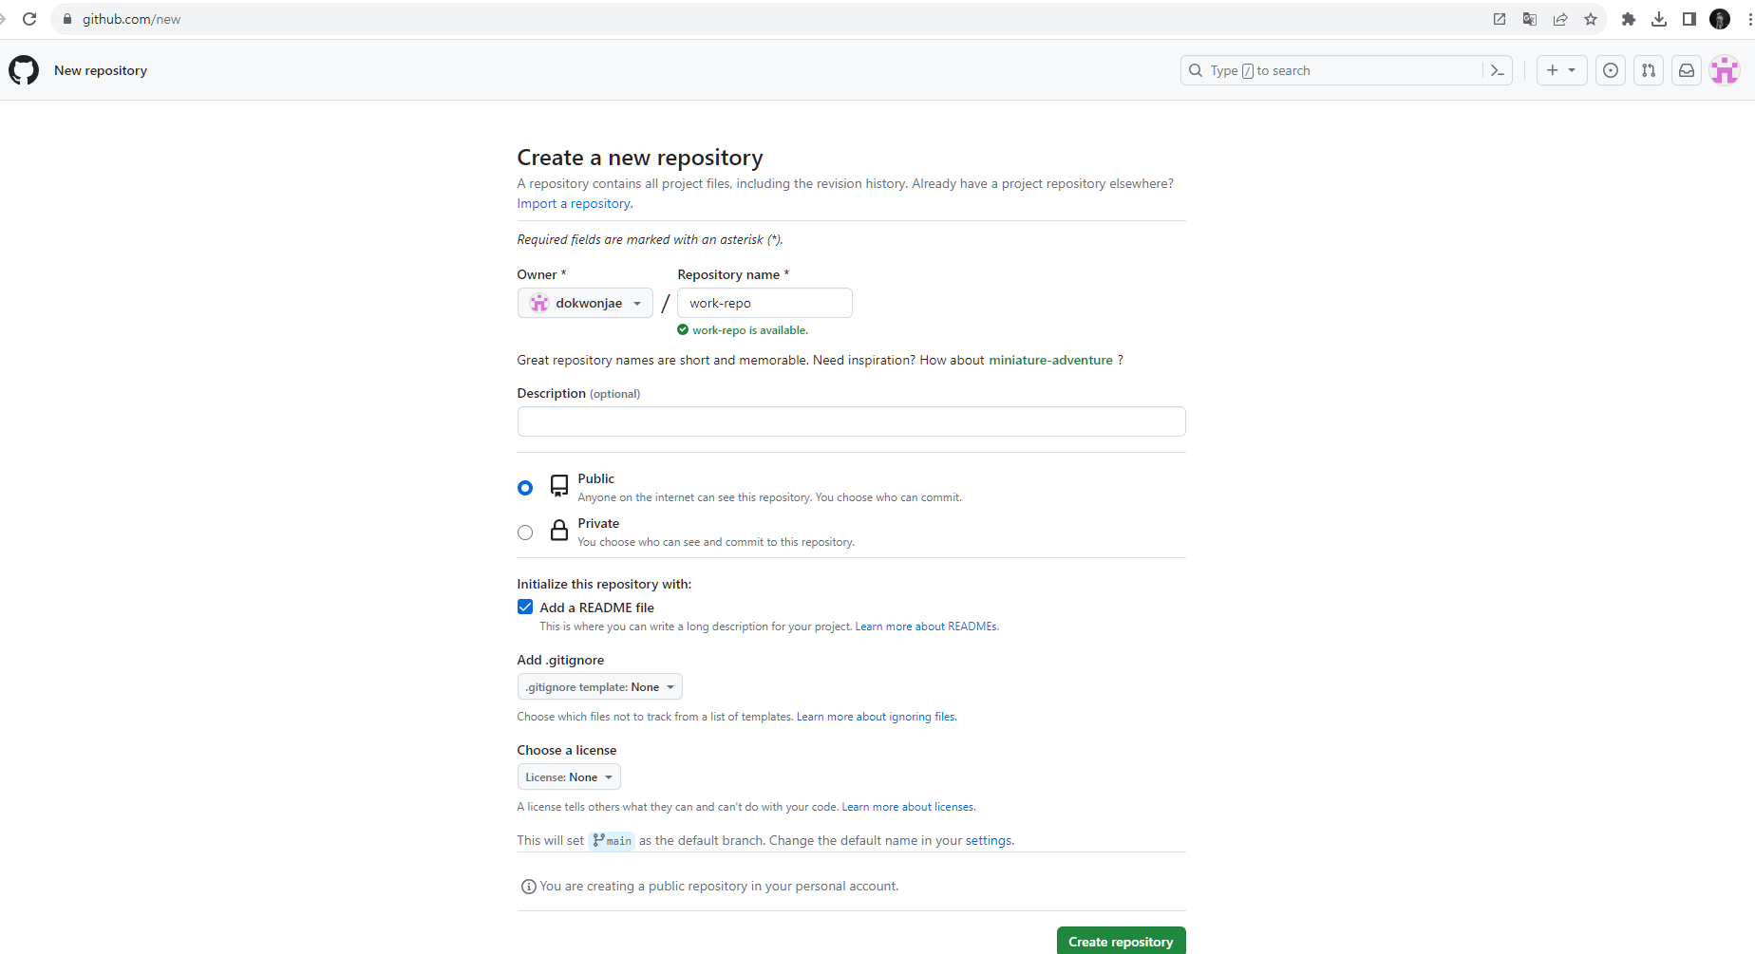Open .gitignore template dropdown
The image size is (1755, 954).
click(x=599, y=686)
